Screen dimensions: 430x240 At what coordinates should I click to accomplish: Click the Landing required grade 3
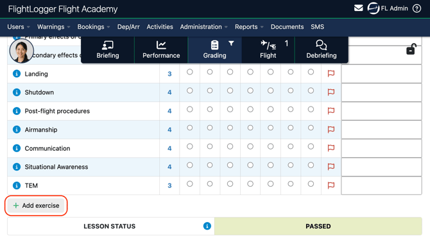pos(169,74)
